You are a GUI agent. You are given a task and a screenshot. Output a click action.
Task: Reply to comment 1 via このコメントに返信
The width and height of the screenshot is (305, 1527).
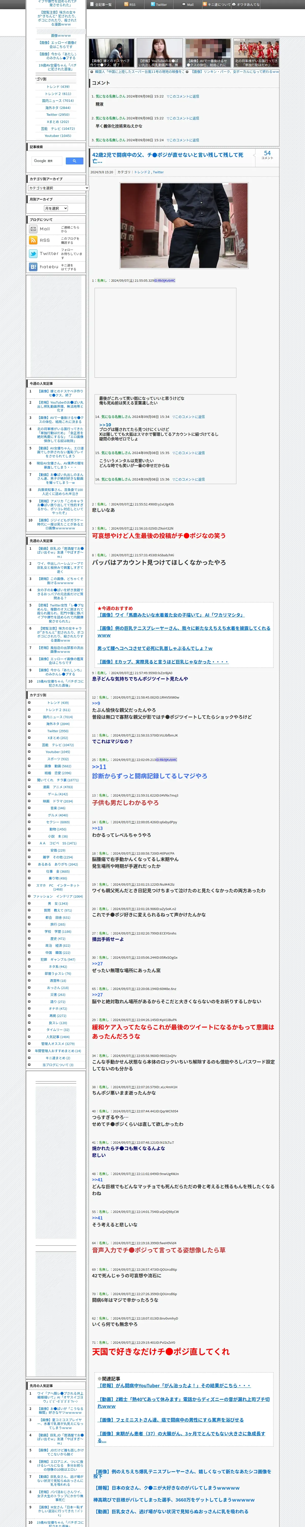[182, 96]
